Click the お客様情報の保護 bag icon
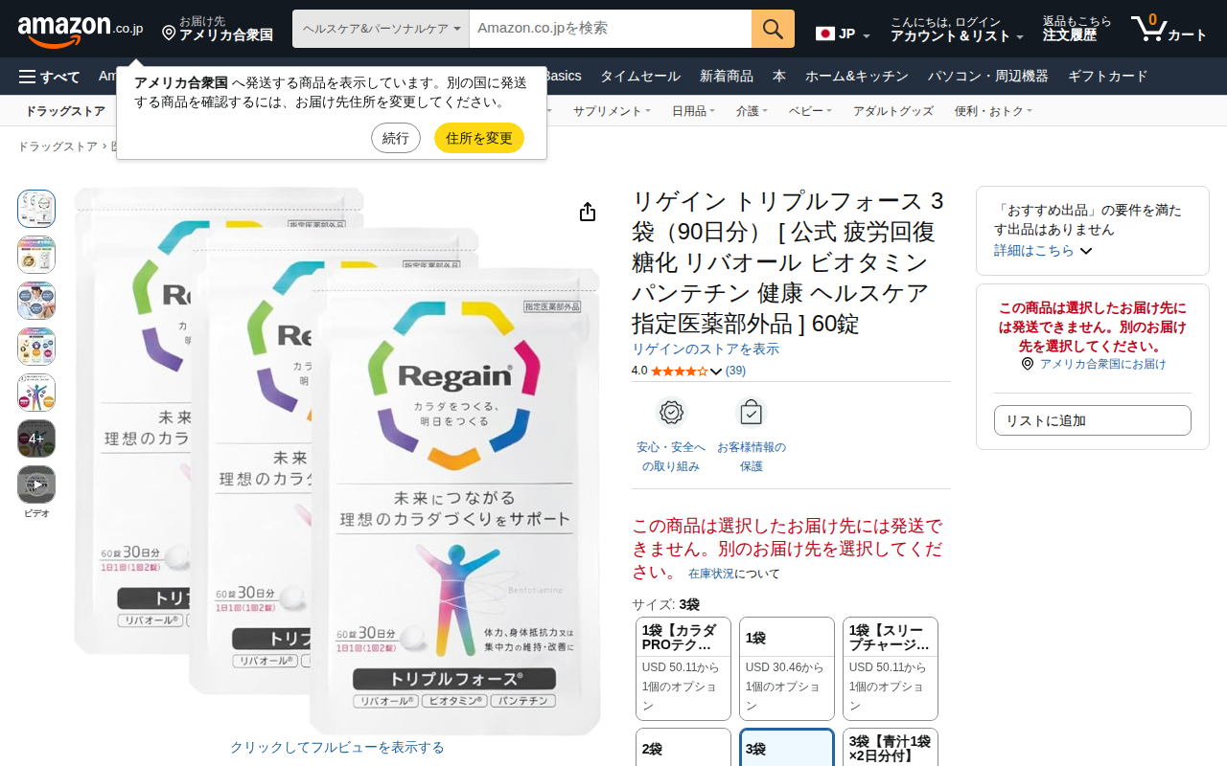This screenshot has width=1227, height=766. coord(751,412)
